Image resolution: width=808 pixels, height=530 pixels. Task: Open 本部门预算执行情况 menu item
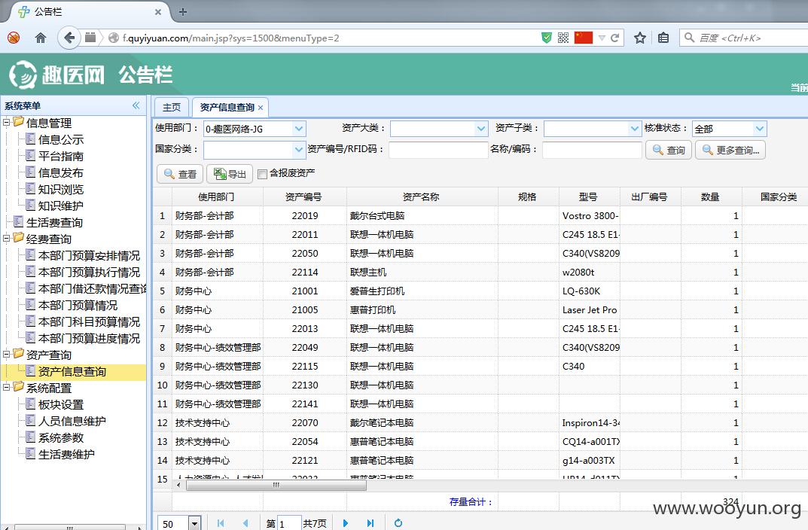pos(89,272)
